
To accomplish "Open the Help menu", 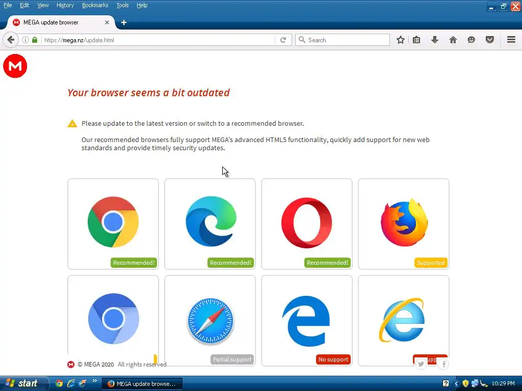I will tap(142, 5).
